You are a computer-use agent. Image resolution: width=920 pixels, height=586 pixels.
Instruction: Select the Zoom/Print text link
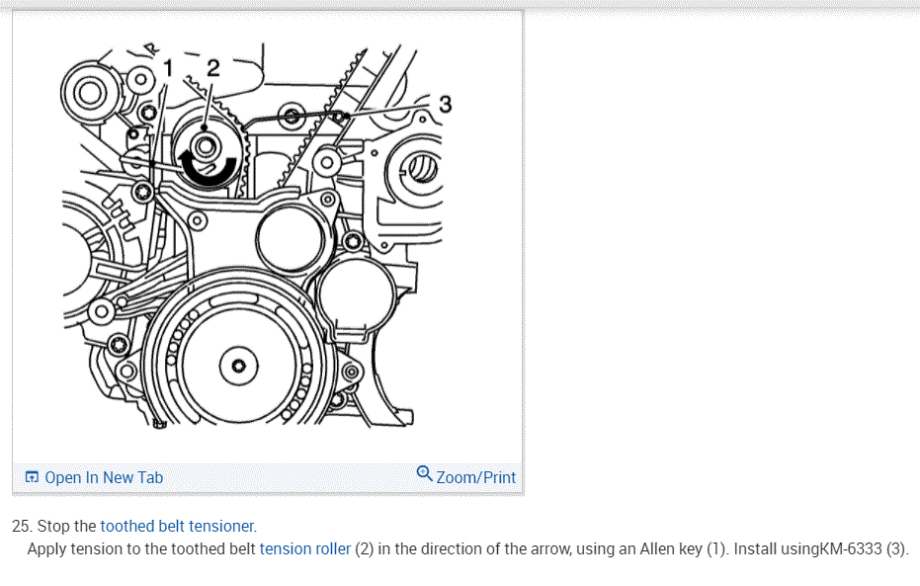[x=476, y=477]
